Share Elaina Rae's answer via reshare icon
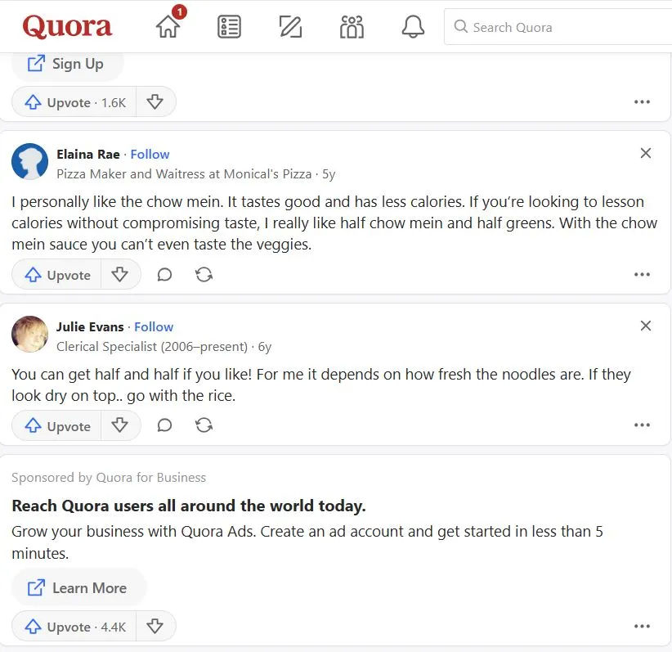This screenshot has width=672, height=652. pyautogui.click(x=204, y=275)
